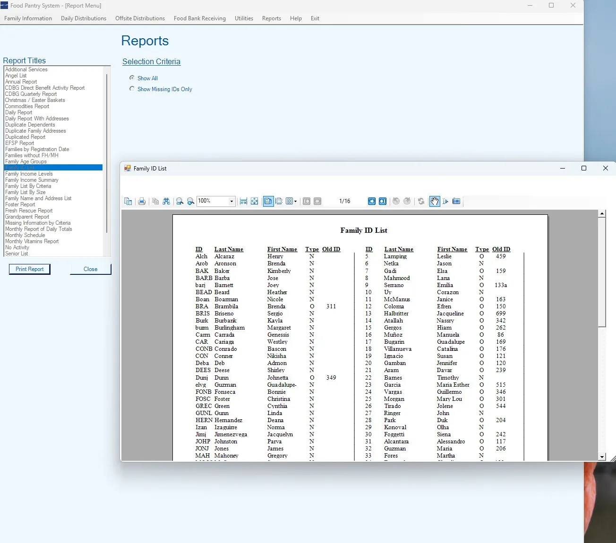Select Angel List report title

coord(53,76)
